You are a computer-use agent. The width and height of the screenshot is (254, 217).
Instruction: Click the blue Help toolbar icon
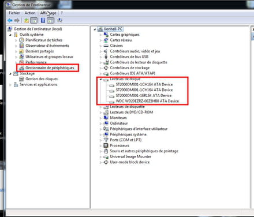[43, 20]
